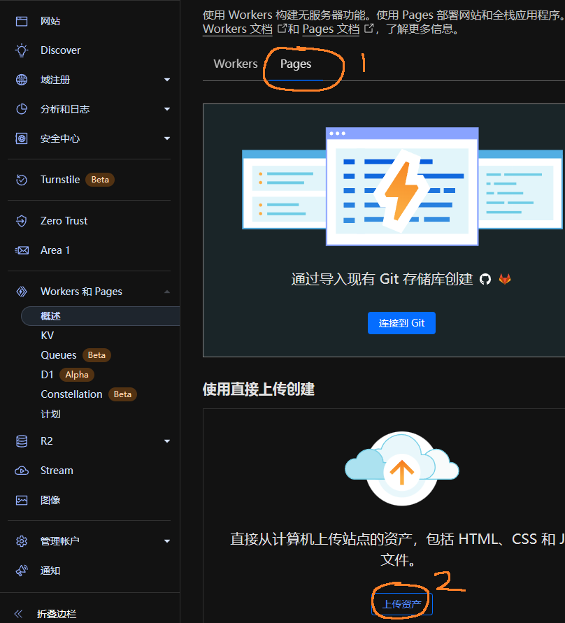Click the 连接到 Git button
This screenshot has height=623, width=565.
tap(401, 322)
